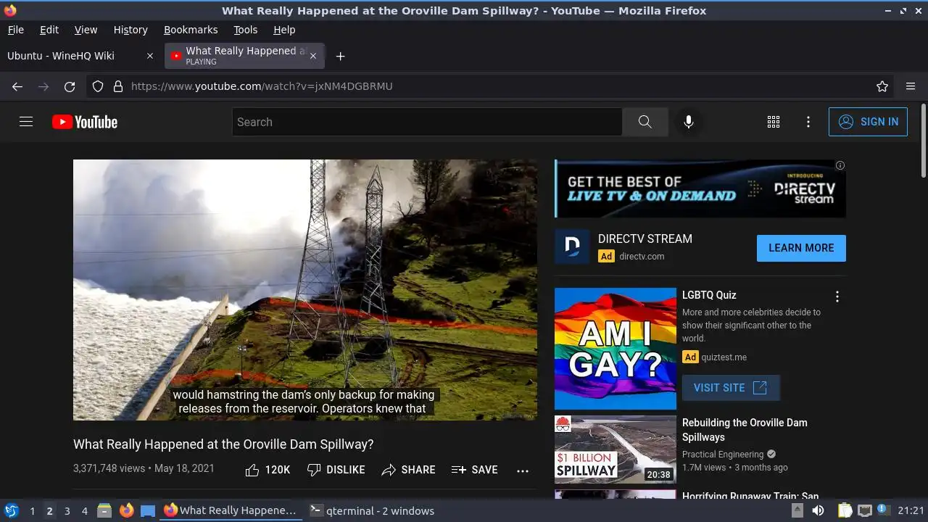Screen dimensions: 928x522
Task: Open a new browser tab
Action: coord(340,56)
